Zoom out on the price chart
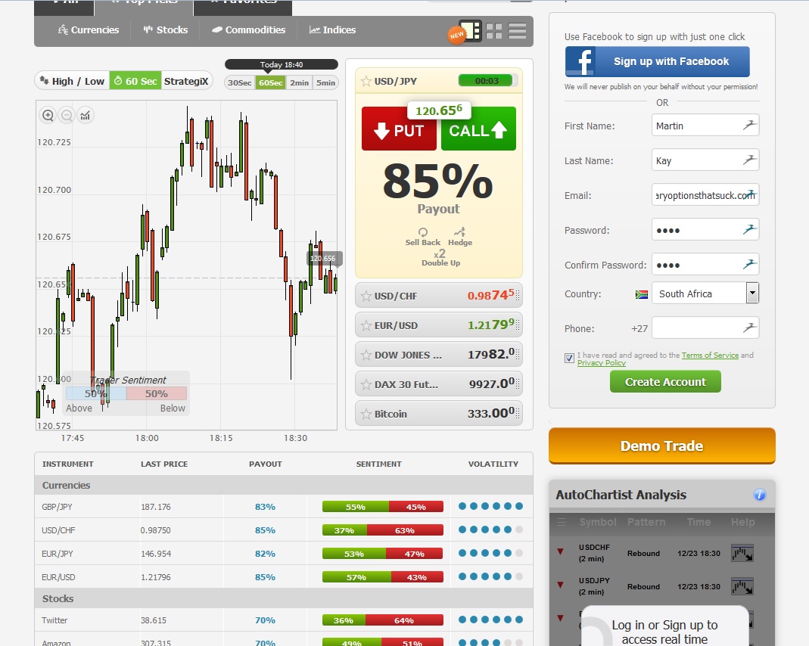Image resolution: width=809 pixels, height=646 pixels. (x=67, y=115)
